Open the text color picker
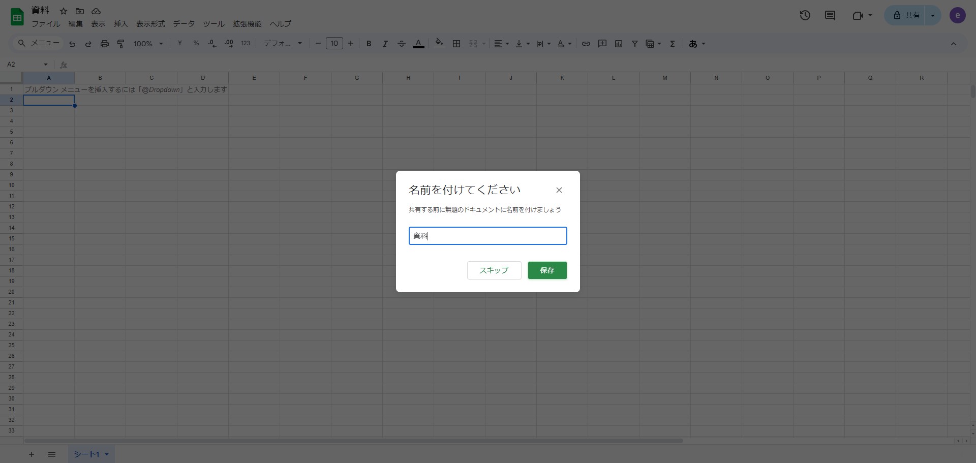976x463 pixels. [418, 44]
